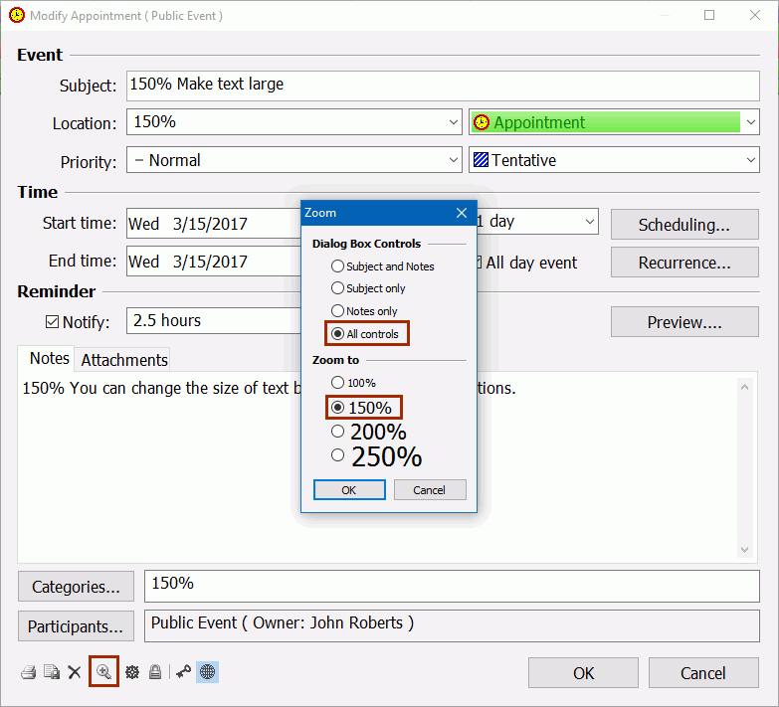Click the 'Zoom to' heading text
This screenshot has height=707, width=779.
click(335, 360)
